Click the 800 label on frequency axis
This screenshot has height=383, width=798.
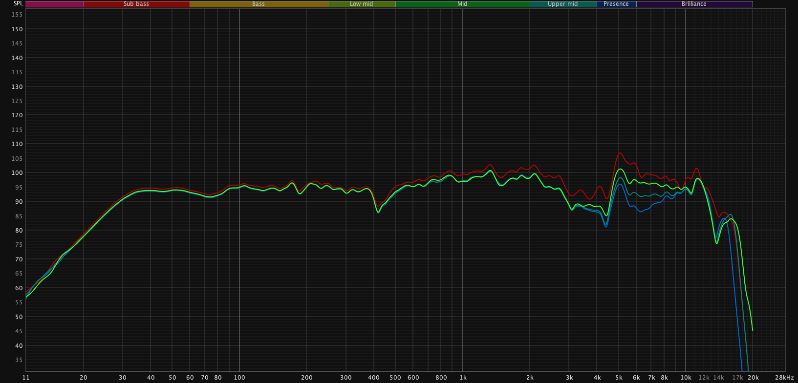coord(441,378)
